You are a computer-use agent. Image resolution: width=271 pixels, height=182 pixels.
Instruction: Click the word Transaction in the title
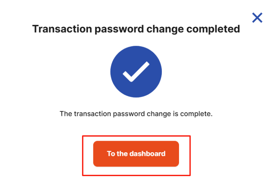coord(62,29)
